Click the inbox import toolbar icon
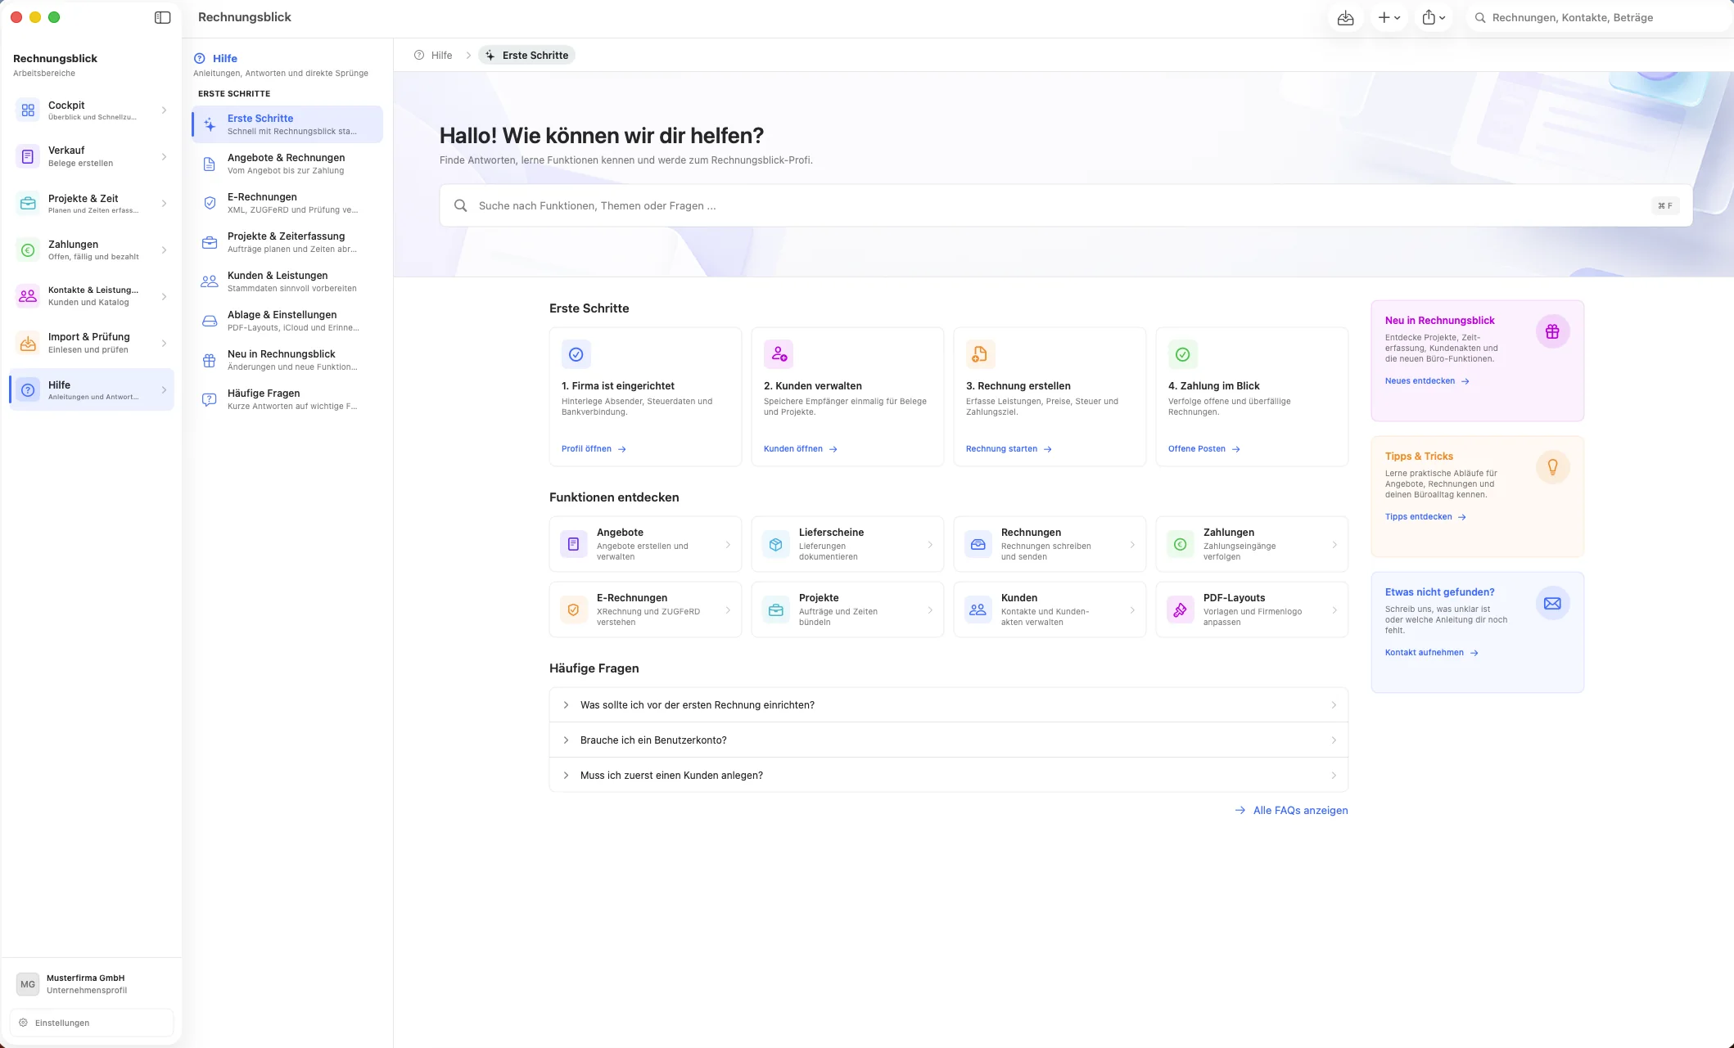 click(x=1345, y=17)
